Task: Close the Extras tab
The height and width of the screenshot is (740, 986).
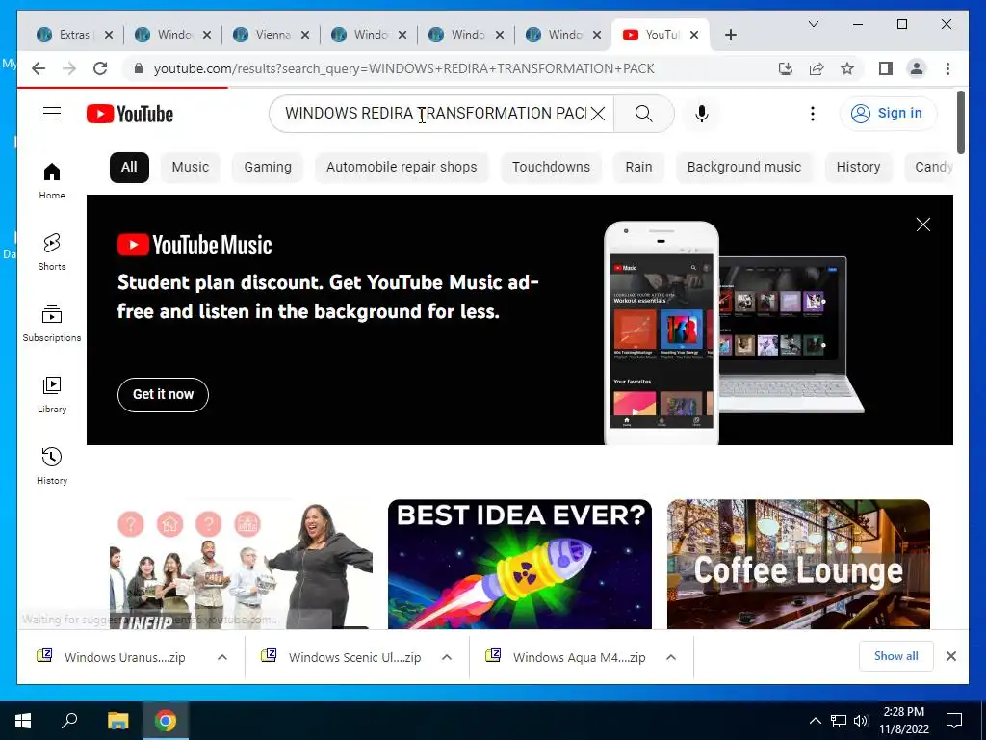Action: [x=109, y=35]
